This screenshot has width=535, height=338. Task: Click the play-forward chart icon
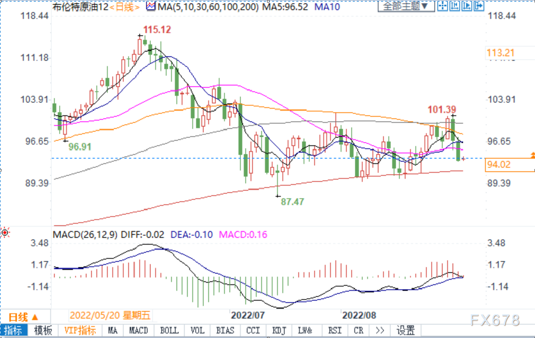tap(467, 6)
